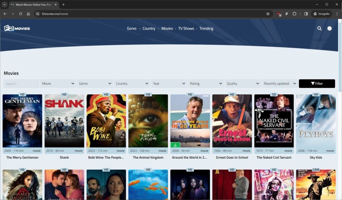
Task: Expand the Recently updated sort dropdown
Action: [x=280, y=84]
